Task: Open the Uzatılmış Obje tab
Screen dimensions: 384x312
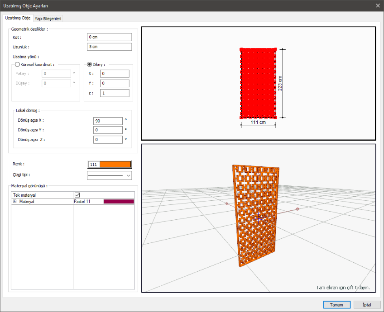Action: [x=18, y=18]
